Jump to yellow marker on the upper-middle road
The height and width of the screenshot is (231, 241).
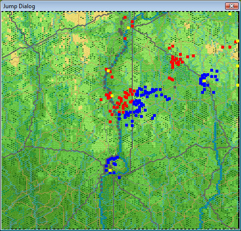tap(108, 71)
